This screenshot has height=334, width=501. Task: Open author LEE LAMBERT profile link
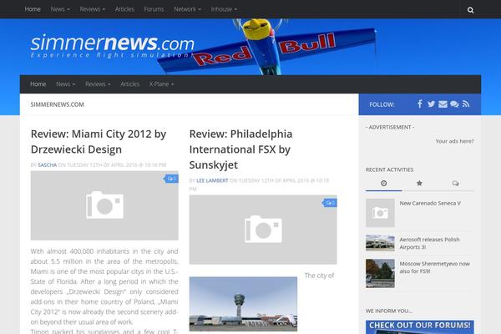(212, 180)
